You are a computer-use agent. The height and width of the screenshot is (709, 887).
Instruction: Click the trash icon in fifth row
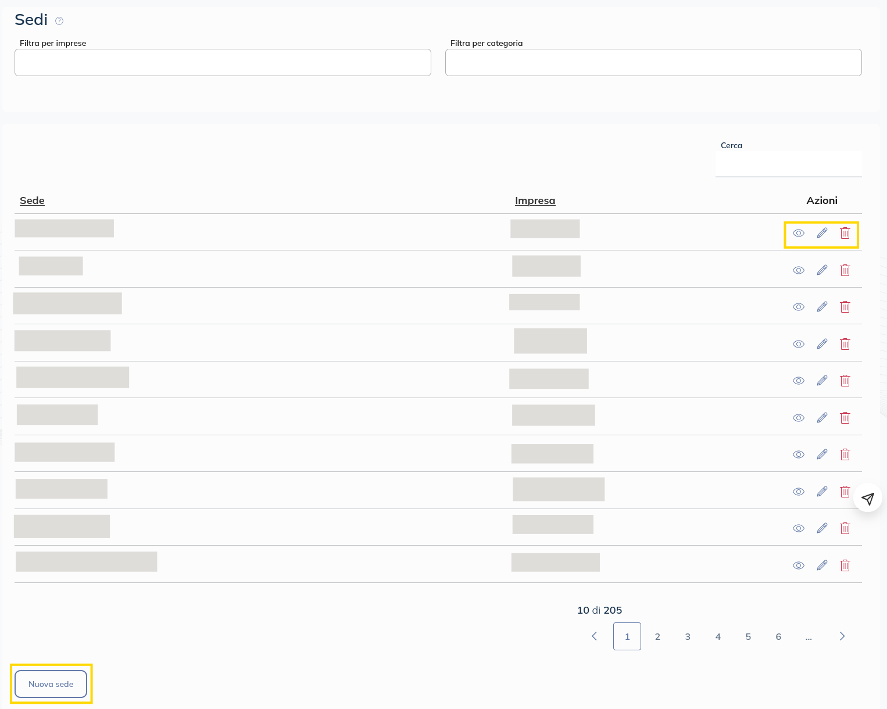pos(845,381)
